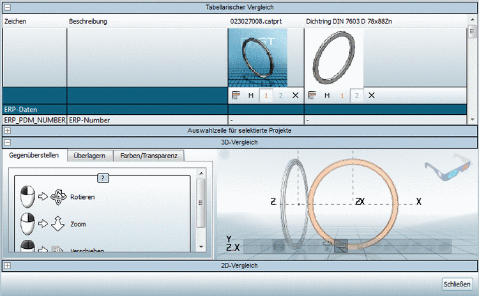Switch to the Gegenüberstellen tab
Screen dimensions: 479x296
(34, 155)
